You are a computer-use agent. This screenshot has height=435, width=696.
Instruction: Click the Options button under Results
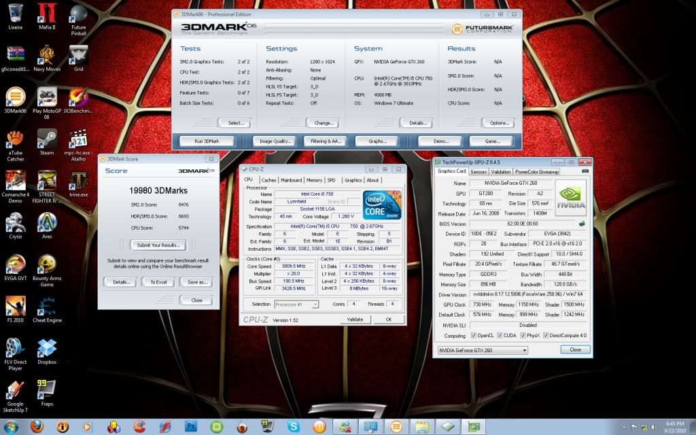[x=498, y=123]
